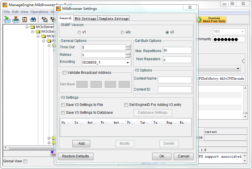Click the "Us..." table column header
The height and width of the screenshot is (169, 252).
66,123
